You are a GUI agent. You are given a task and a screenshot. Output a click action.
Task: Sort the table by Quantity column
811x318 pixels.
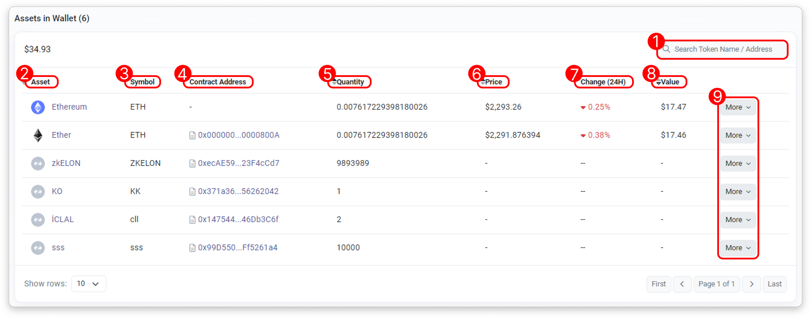[x=350, y=82]
